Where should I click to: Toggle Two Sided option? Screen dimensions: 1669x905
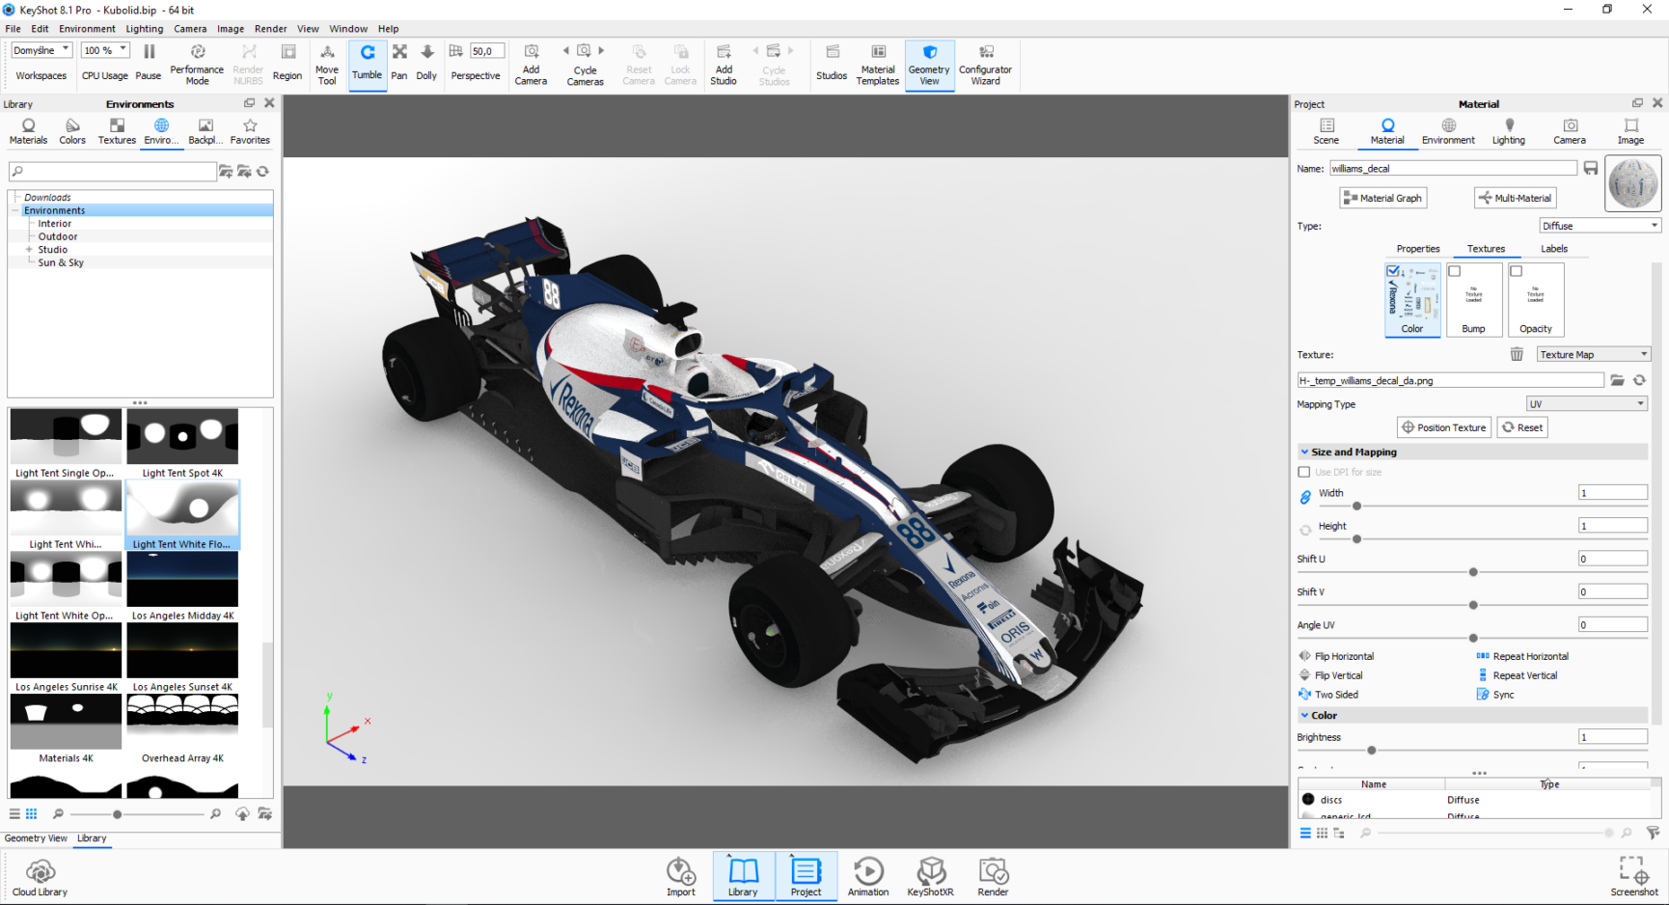point(1328,695)
